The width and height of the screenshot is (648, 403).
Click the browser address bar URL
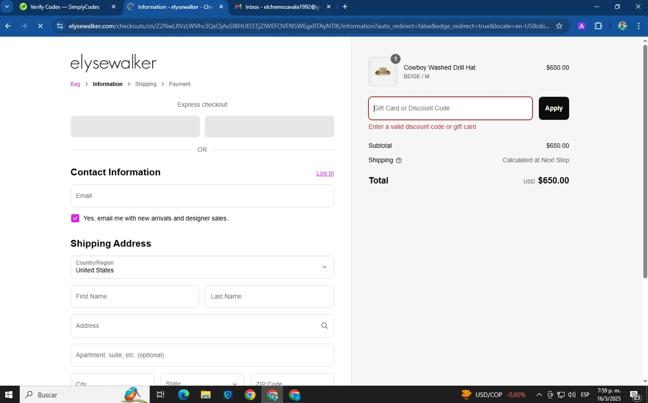(x=309, y=26)
